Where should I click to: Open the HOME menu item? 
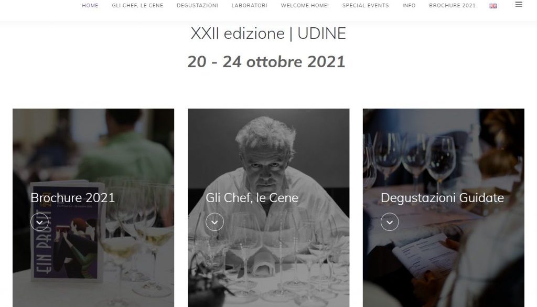point(90,5)
